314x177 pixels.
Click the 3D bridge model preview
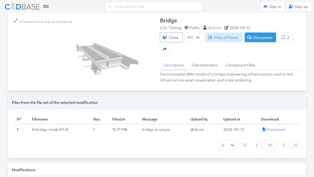pyautogui.click(x=107, y=59)
